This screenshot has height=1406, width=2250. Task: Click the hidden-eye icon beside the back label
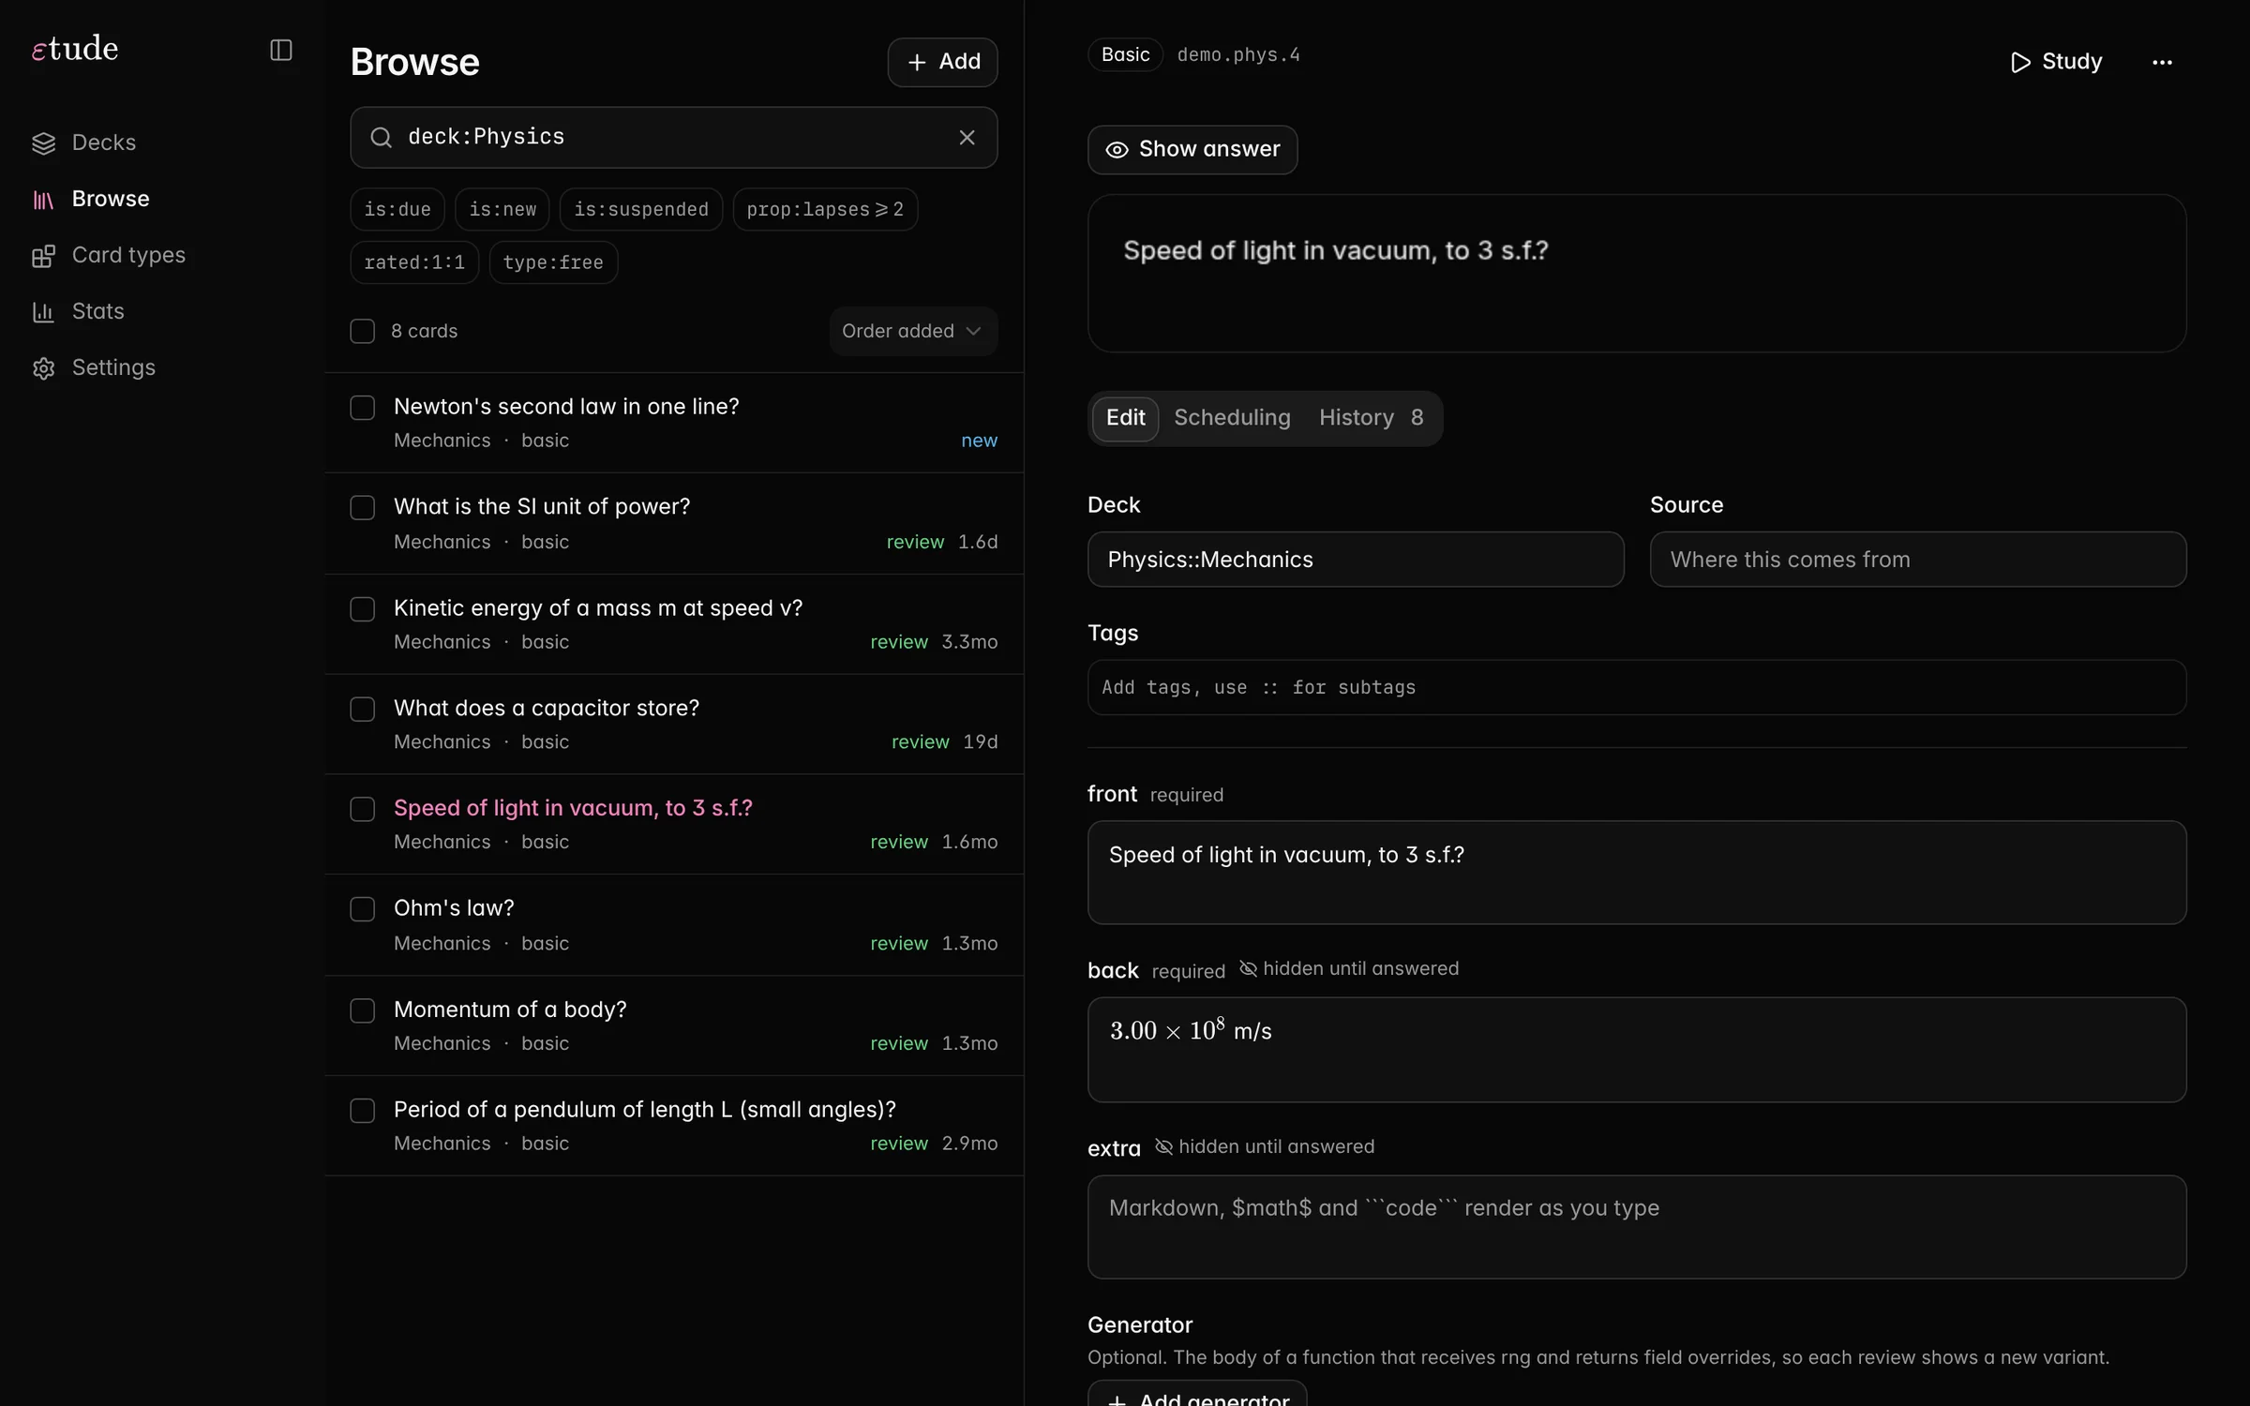(x=1248, y=968)
